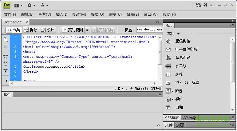Open the View (查看) menu

pyautogui.click(x=45, y=14)
